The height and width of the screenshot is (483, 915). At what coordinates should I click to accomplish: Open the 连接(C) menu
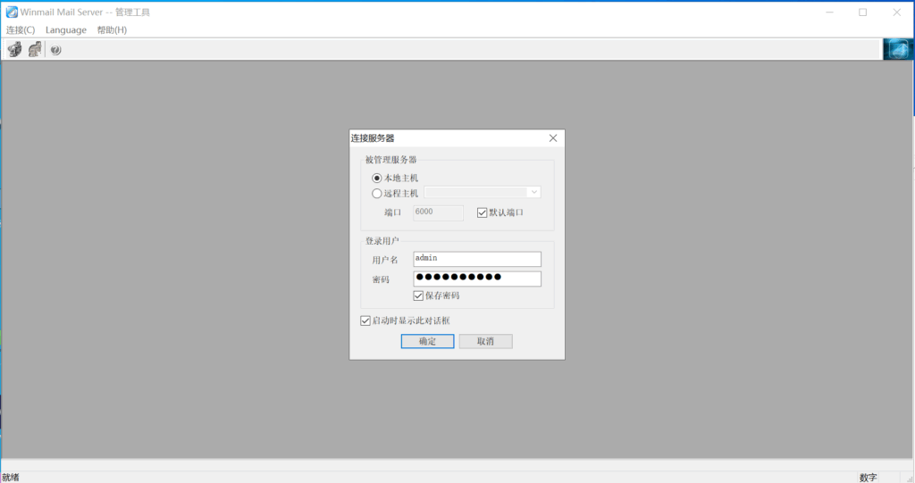pyautogui.click(x=21, y=29)
